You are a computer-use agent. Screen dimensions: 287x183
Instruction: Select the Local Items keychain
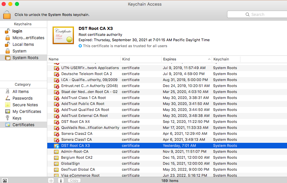point(23,45)
